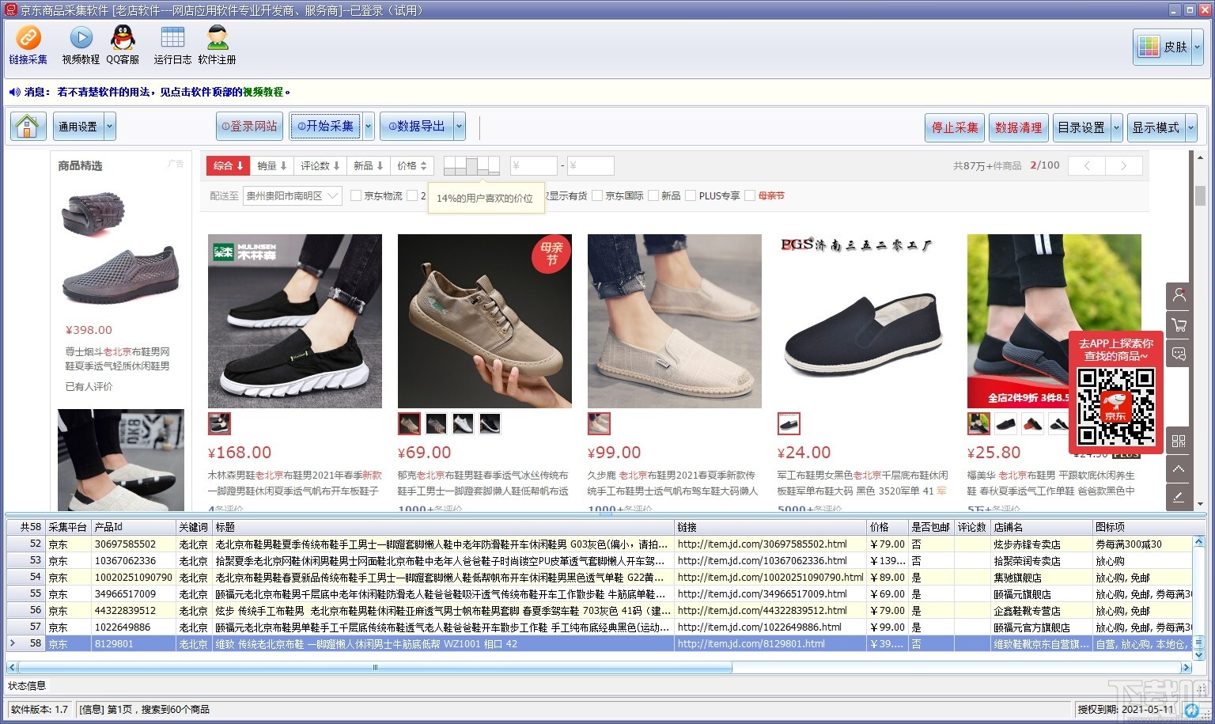This screenshot has height=724, width=1215.
Task: Click link http://item.jd.com/10367062336.html
Action: click(x=762, y=561)
